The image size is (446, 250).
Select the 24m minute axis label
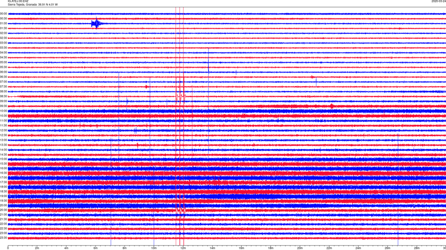[358, 248]
